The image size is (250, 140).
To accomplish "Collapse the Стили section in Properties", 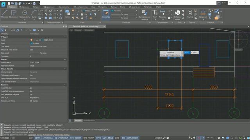I will (65, 59).
